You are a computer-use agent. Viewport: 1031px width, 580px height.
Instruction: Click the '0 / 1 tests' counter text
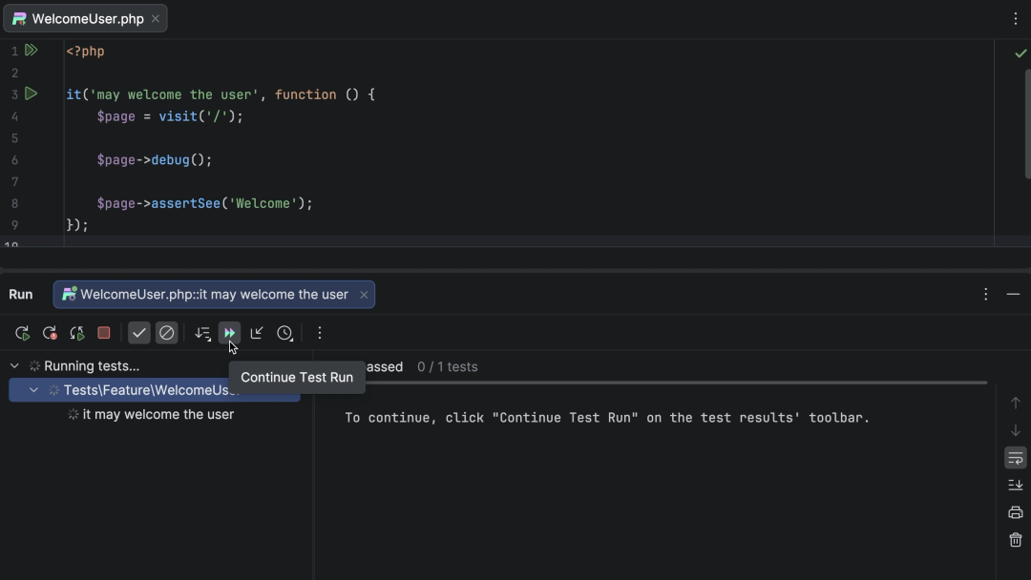click(447, 367)
